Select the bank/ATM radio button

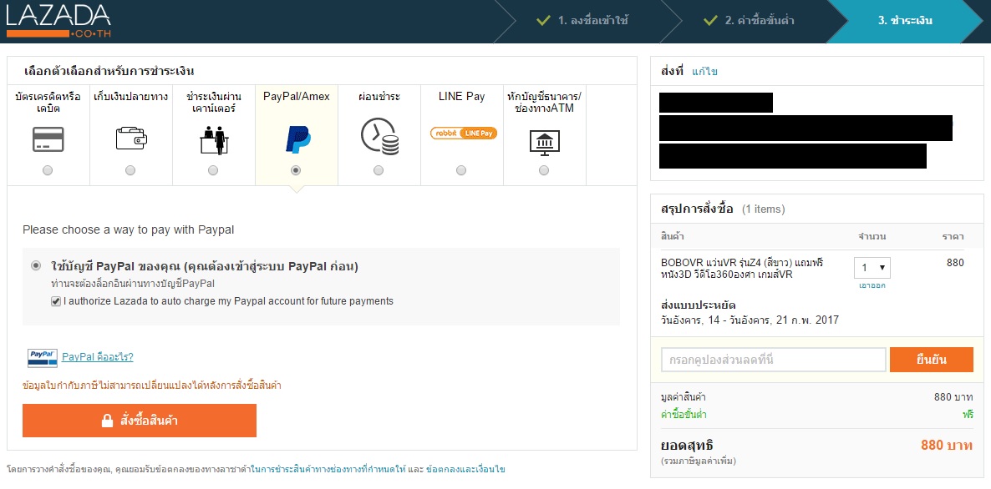point(543,170)
